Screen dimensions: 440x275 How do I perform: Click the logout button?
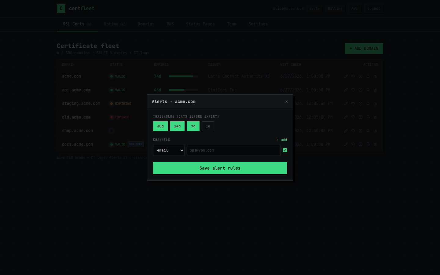[374, 9]
